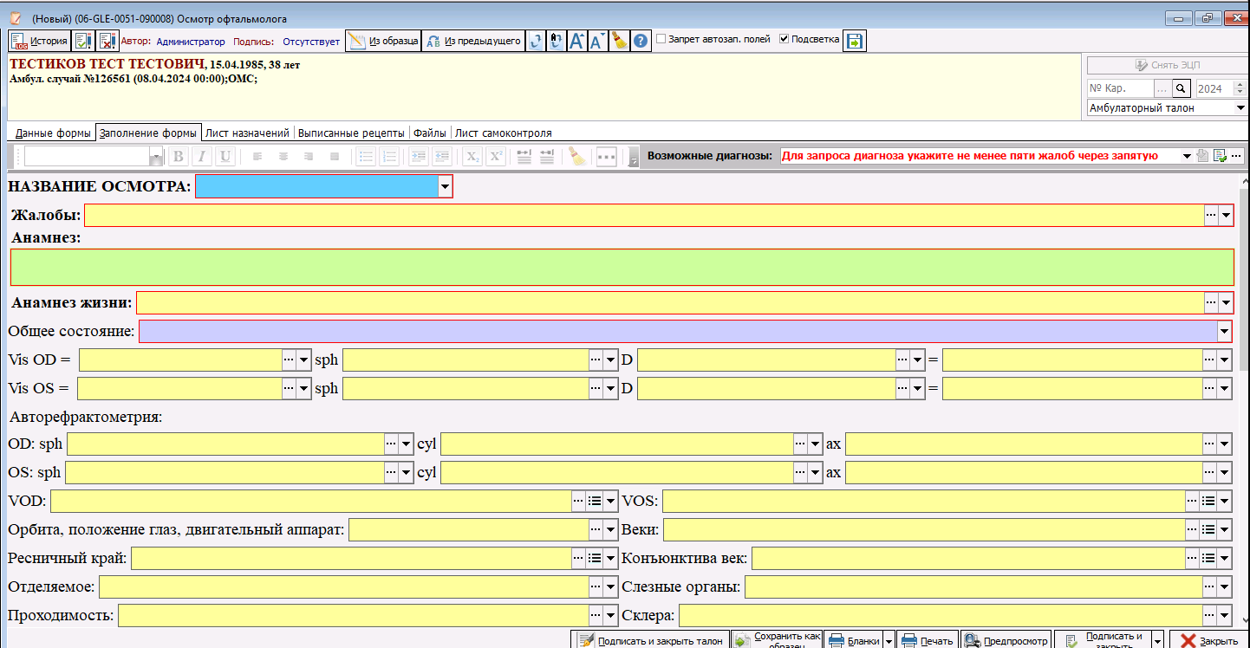Viewport: 1250px width, 648px height.
Task: Click the Vis OD first input field
Action: click(x=180, y=360)
